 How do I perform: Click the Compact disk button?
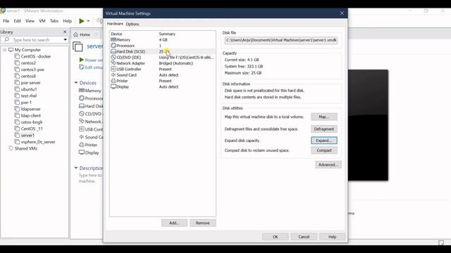coord(324,150)
